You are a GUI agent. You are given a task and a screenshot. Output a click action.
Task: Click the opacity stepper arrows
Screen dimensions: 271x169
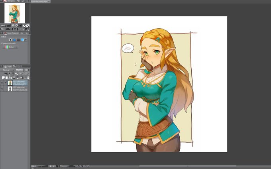coord(29,70)
